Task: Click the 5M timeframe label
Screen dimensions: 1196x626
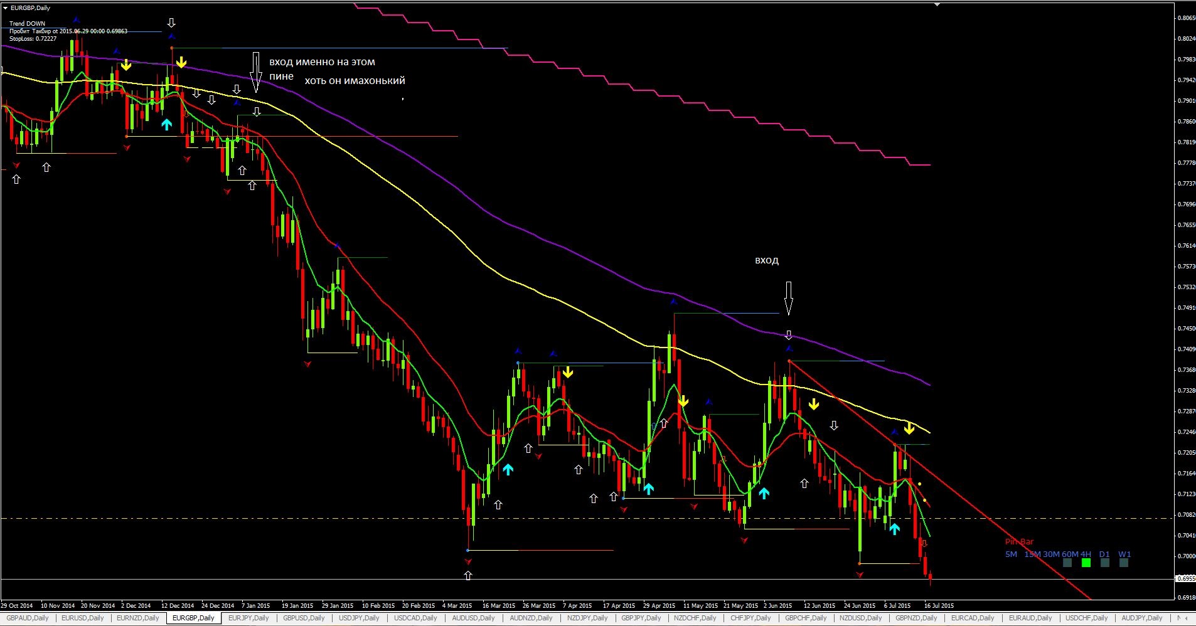Action: click(x=1011, y=554)
